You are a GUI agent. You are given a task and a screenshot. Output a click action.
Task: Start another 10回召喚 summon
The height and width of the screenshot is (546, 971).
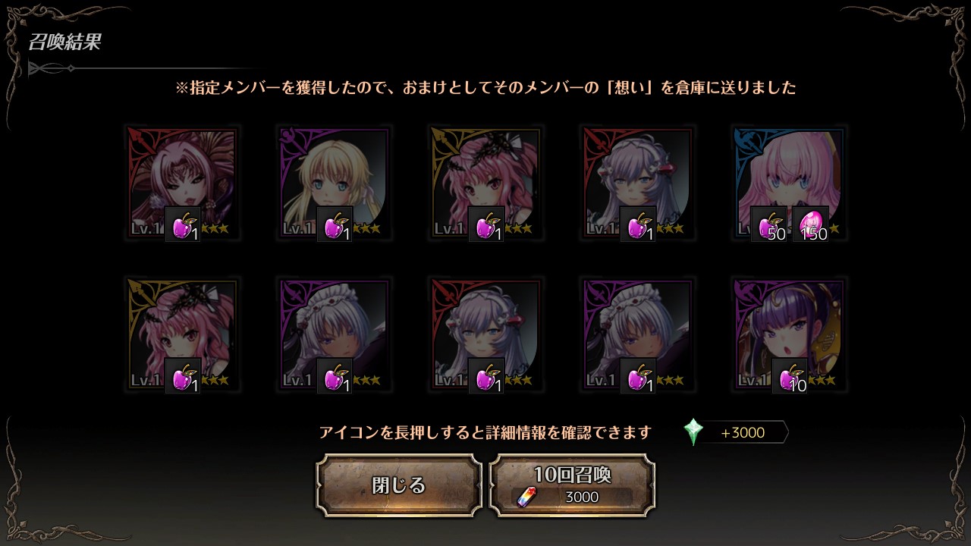(x=573, y=485)
